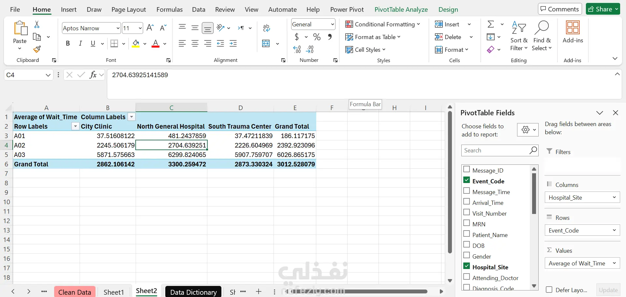626x297 pixels.
Task: Check the Patient_Name field
Action: pyautogui.click(x=467, y=234)
